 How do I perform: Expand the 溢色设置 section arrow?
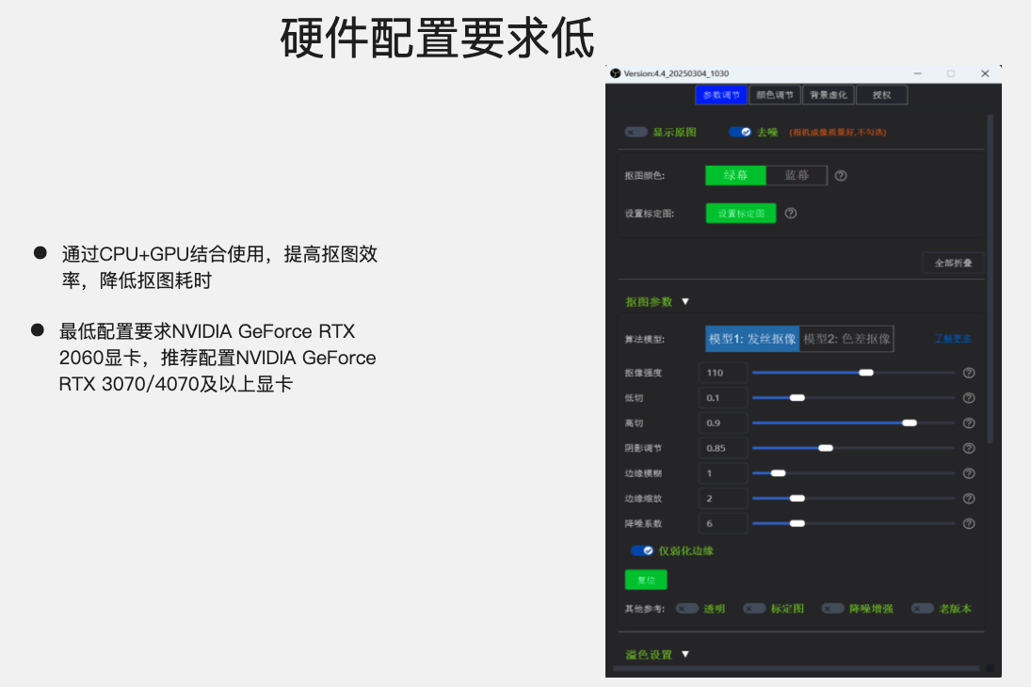click(685, 654)
